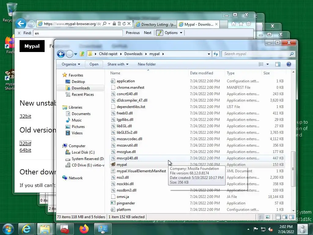Image resolution: width=313 pixels, height=235 pixels.
Task: Click Downloads in address breadcrumb
Action: click(133, 54)
